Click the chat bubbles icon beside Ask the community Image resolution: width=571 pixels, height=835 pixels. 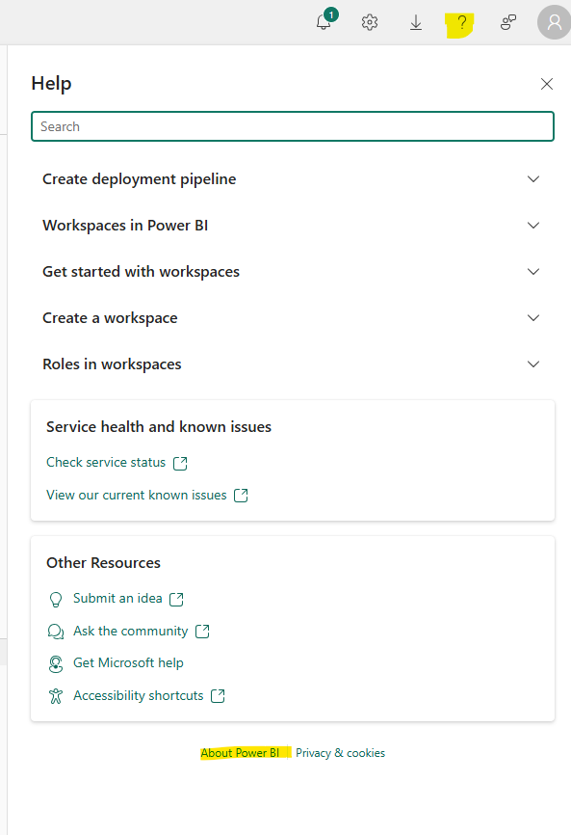point(56,632)
